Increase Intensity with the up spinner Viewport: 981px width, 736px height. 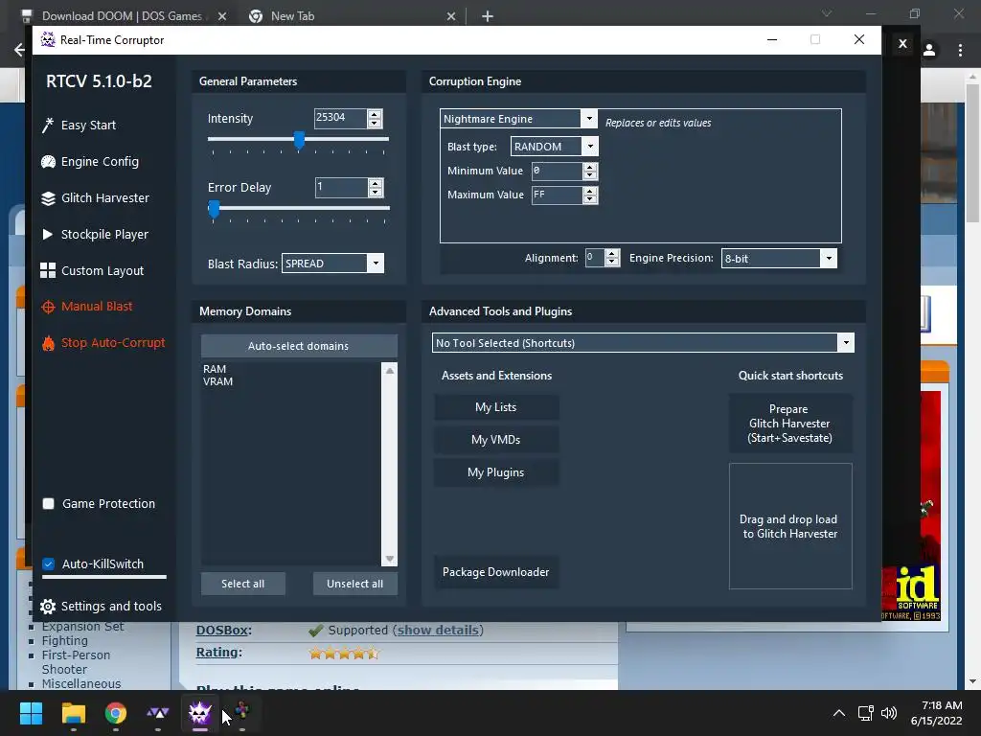(x=375, y=114)
